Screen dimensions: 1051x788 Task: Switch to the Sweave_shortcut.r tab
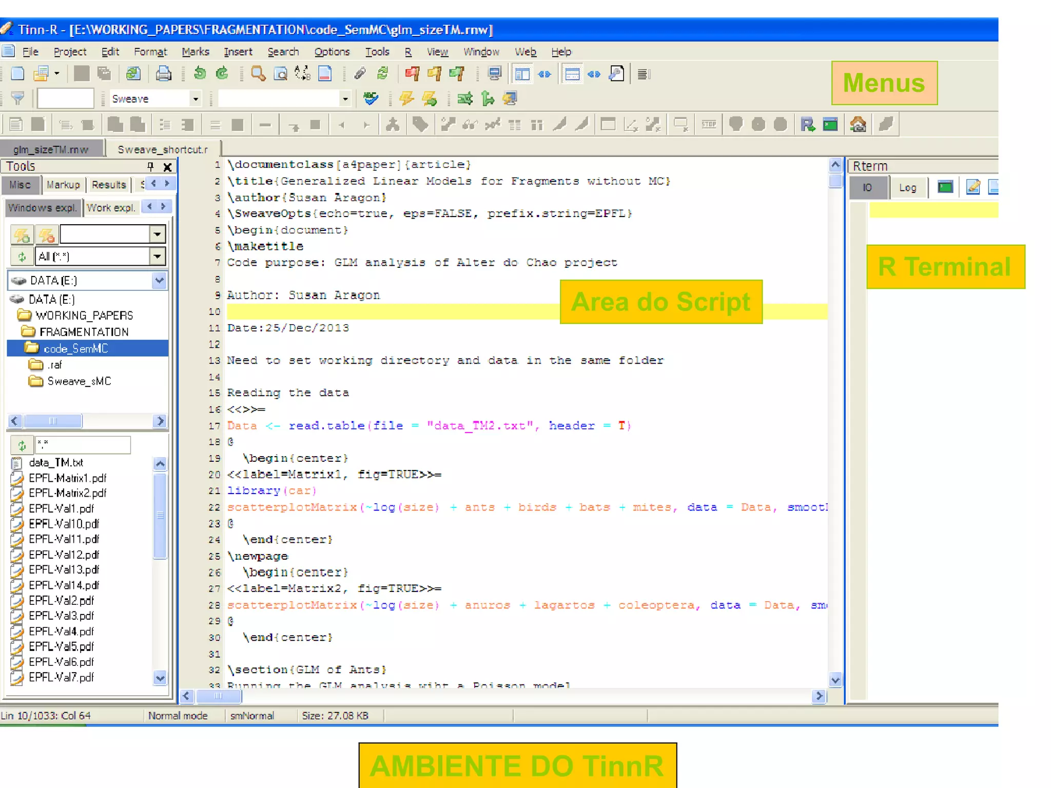click(163, 149)
